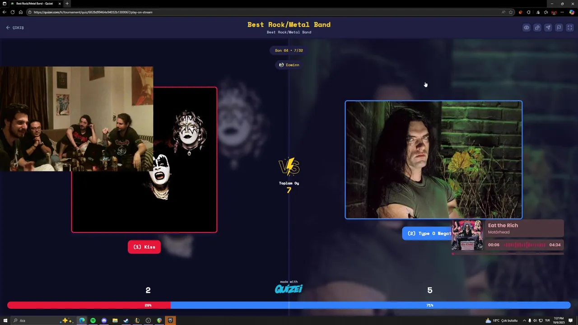578x325 pixels.
Task: Open the 7:37 PM clock and calendar
Action: pyautogui.click(x=559, y=320)
